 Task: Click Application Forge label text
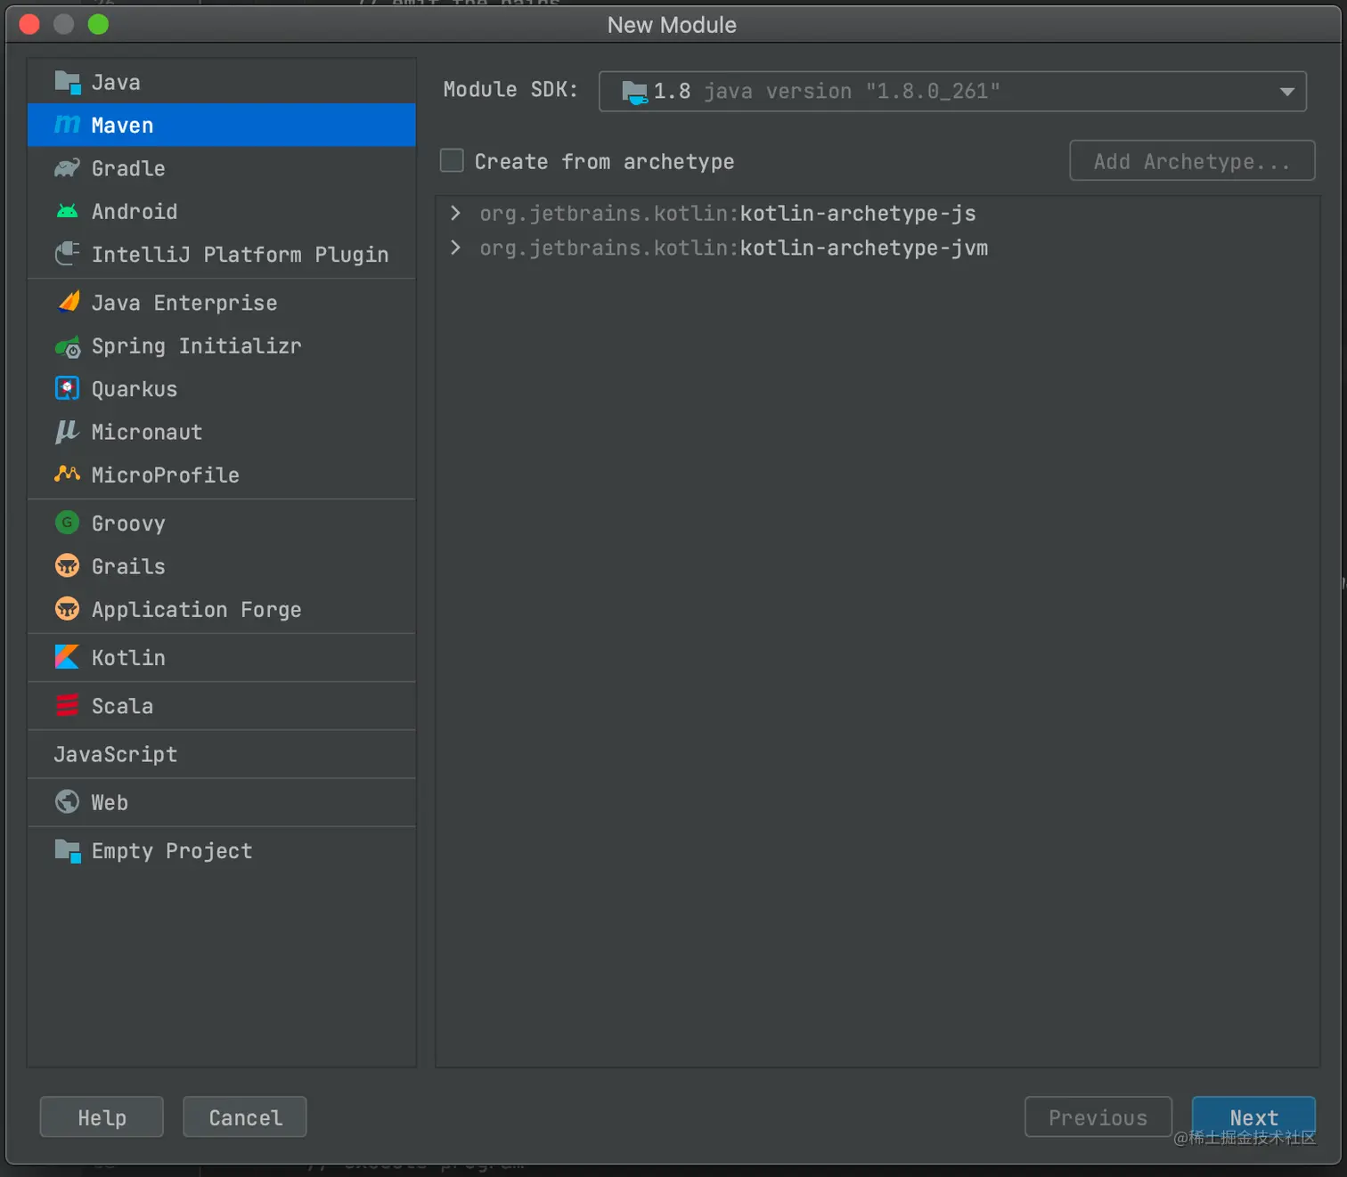197,610
